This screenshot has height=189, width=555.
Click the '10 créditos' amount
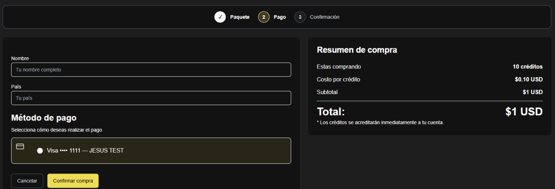527,67
